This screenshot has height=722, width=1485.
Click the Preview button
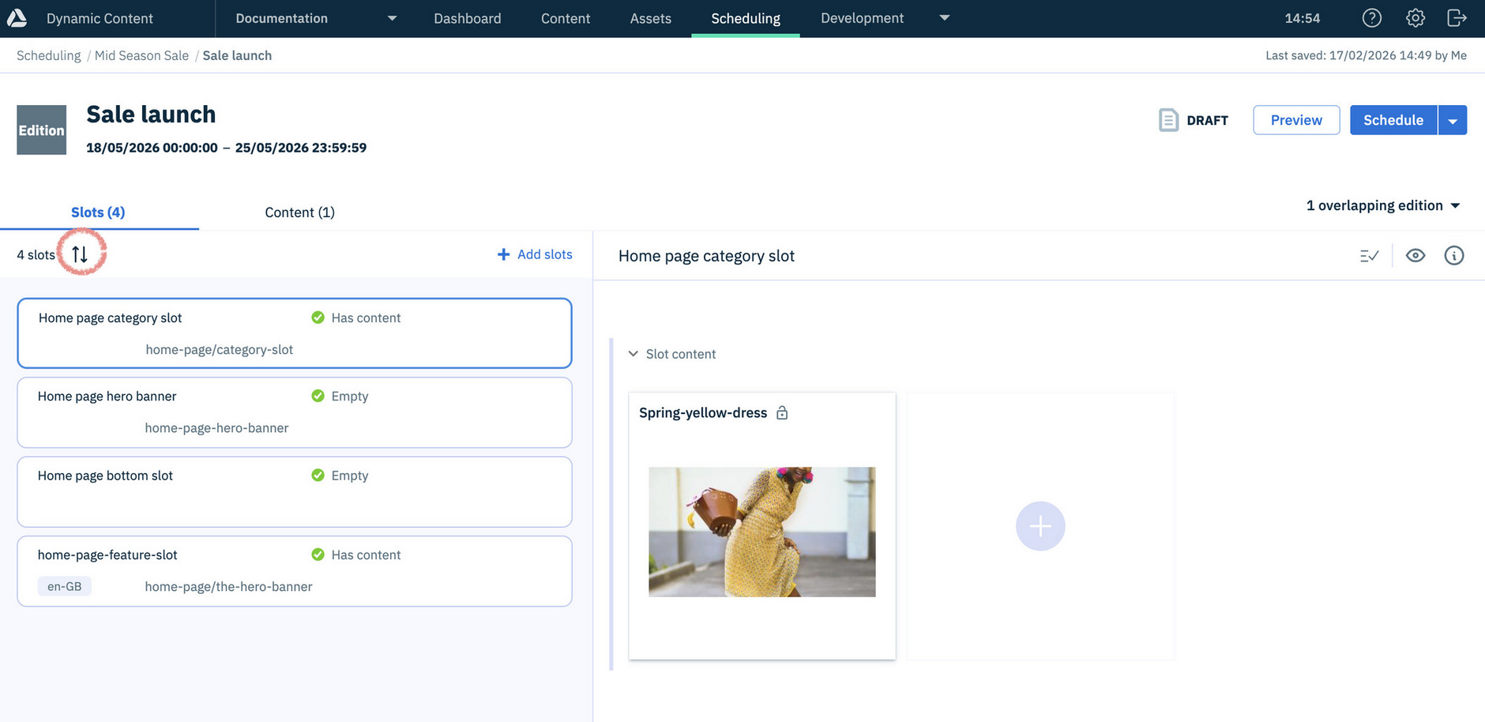pyautogui.click(x=1295, y=120)
